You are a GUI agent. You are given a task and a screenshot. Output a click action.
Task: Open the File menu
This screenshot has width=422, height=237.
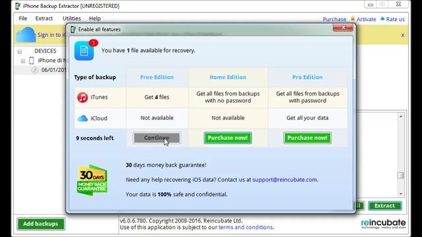click(23, 18)
